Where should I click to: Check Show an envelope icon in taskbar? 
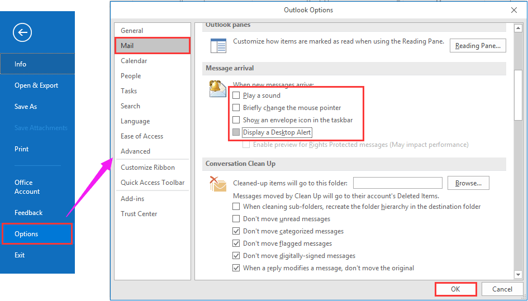click(x=236, y=120)
